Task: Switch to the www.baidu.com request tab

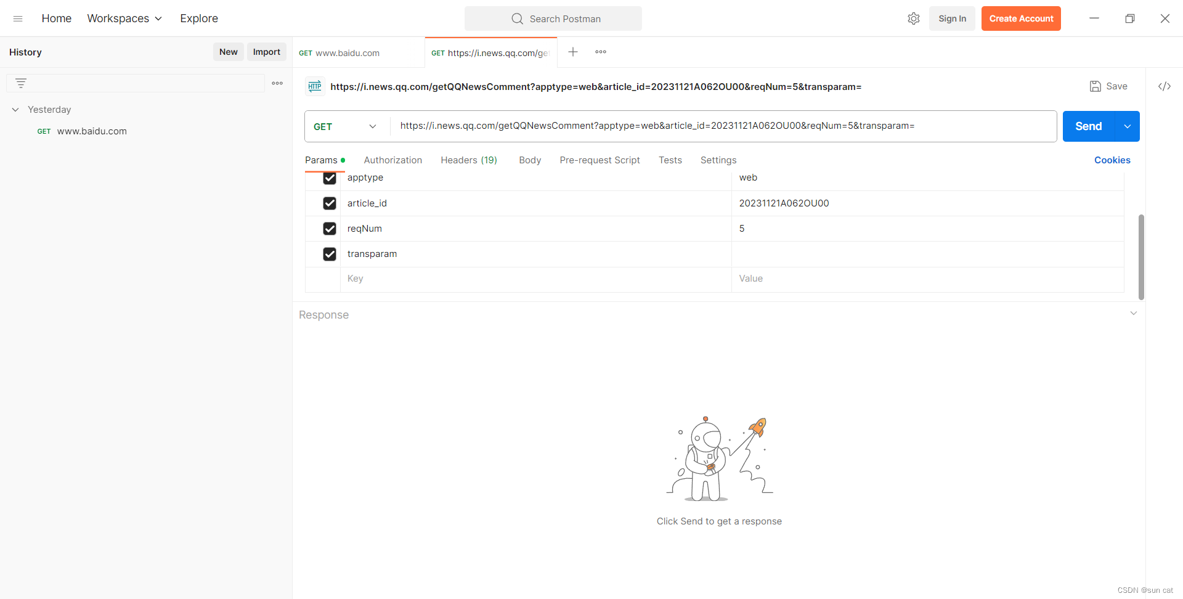Action: [359, 53]
